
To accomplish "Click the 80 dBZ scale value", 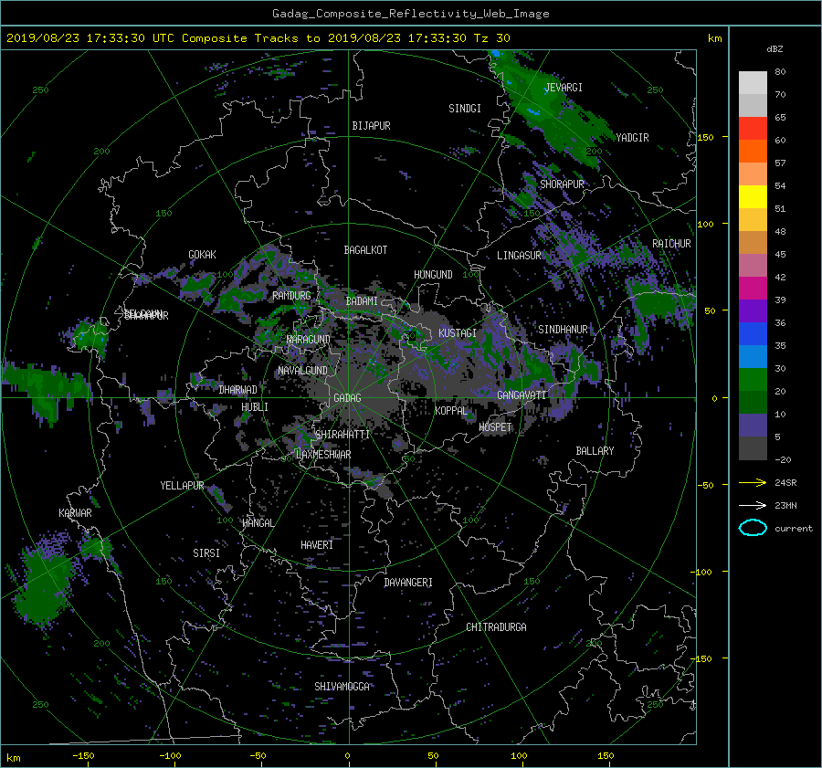I will (x=780, y=72).
